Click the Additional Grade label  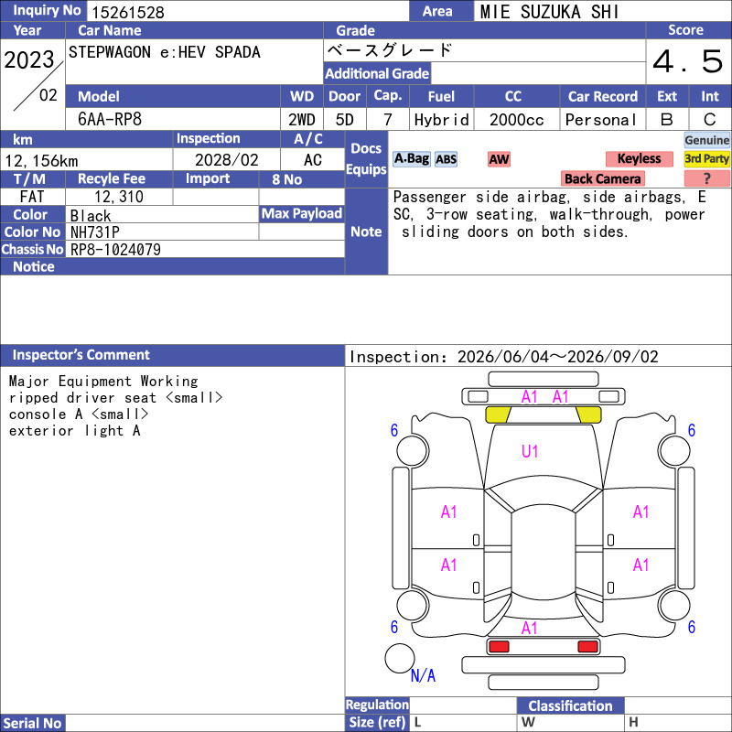pyautogui.click(x=377, y=73)
